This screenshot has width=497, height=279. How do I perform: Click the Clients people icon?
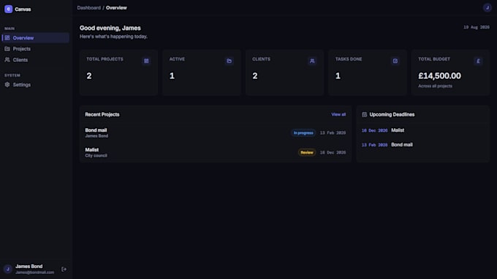(x=7, y=60)
